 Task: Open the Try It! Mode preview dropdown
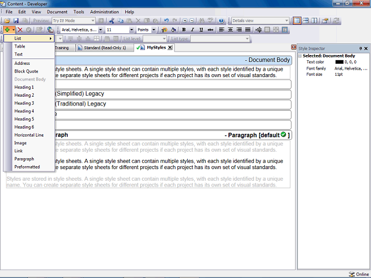93,21
